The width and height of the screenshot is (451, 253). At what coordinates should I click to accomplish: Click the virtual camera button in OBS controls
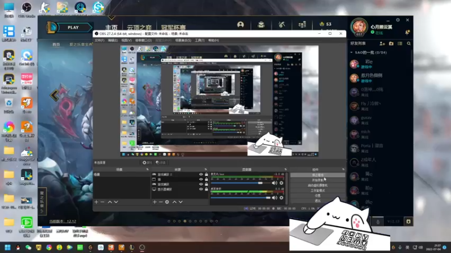(317, 186)
